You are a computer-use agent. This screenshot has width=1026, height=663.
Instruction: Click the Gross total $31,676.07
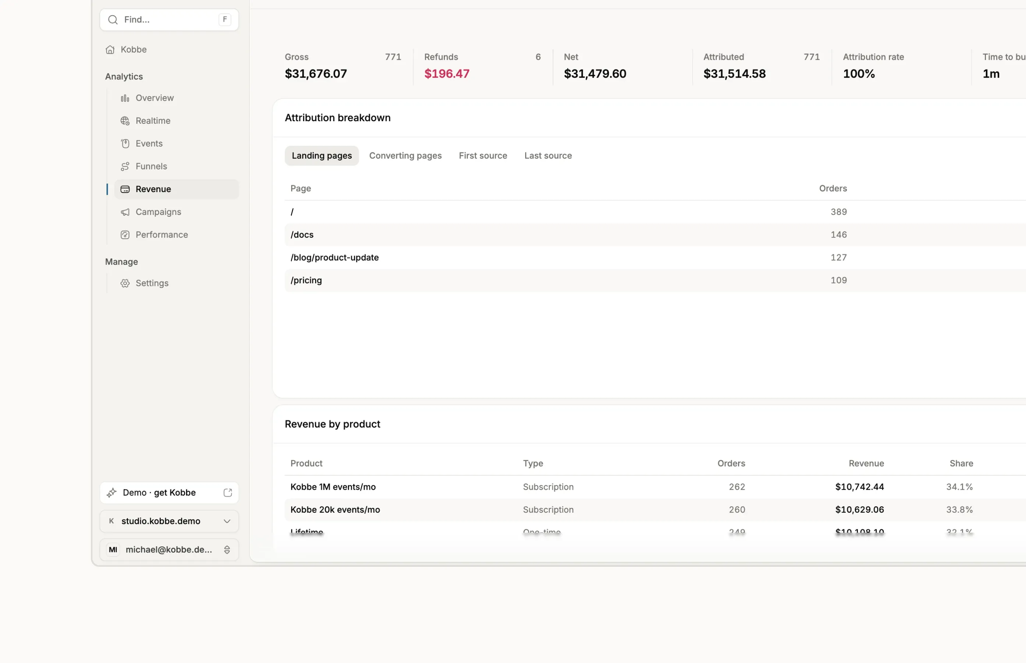pyautogui.click(x=316, y=74)
